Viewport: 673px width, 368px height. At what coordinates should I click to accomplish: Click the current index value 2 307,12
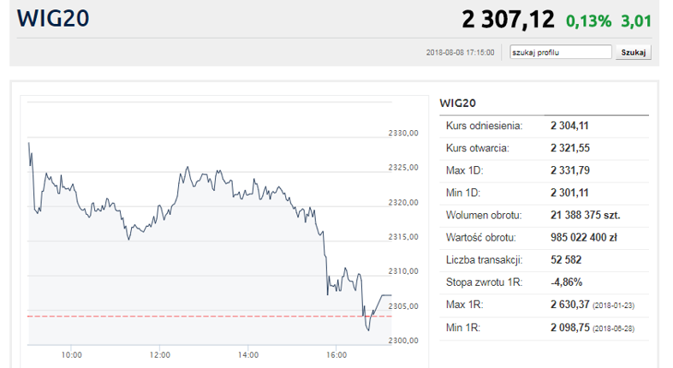(508, 19)
